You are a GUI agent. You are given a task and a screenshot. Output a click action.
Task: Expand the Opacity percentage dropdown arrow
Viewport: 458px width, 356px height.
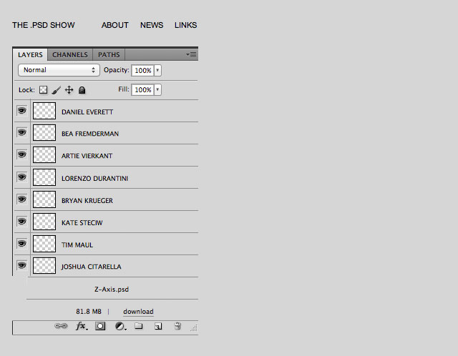(157, 70)
